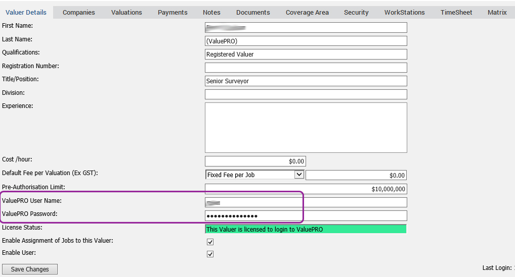Toggle Enable Assignment of Jobs to this Valuer

(210, 242)
